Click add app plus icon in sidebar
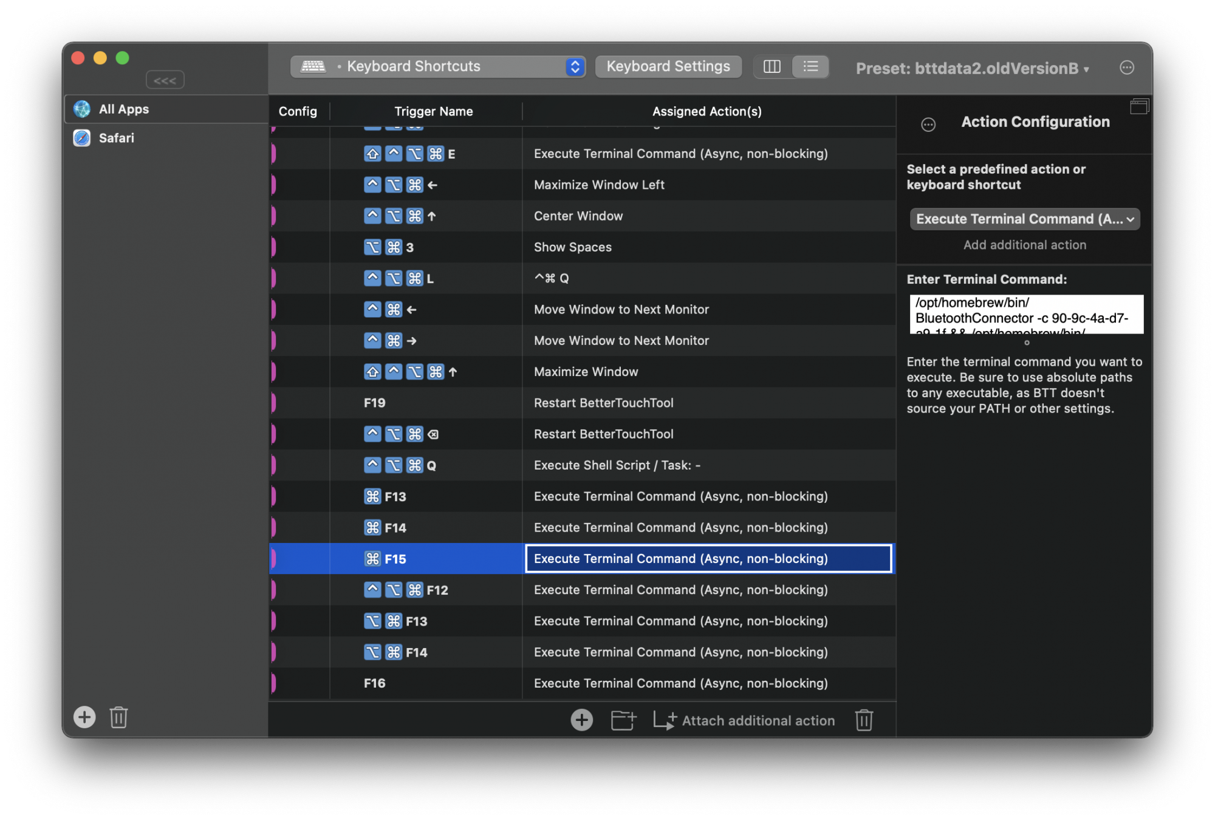 (84, 717)
